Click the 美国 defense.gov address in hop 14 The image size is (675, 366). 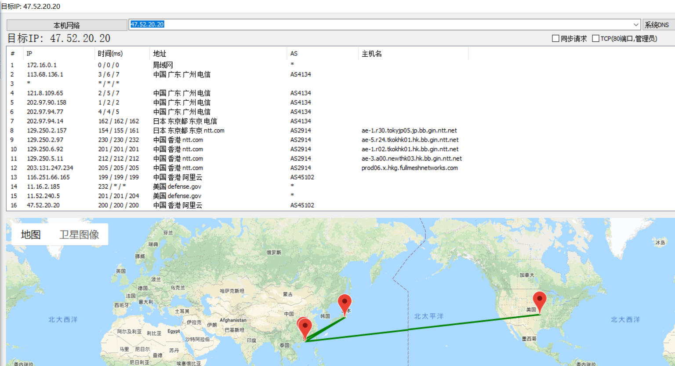(x=177, y=187)
